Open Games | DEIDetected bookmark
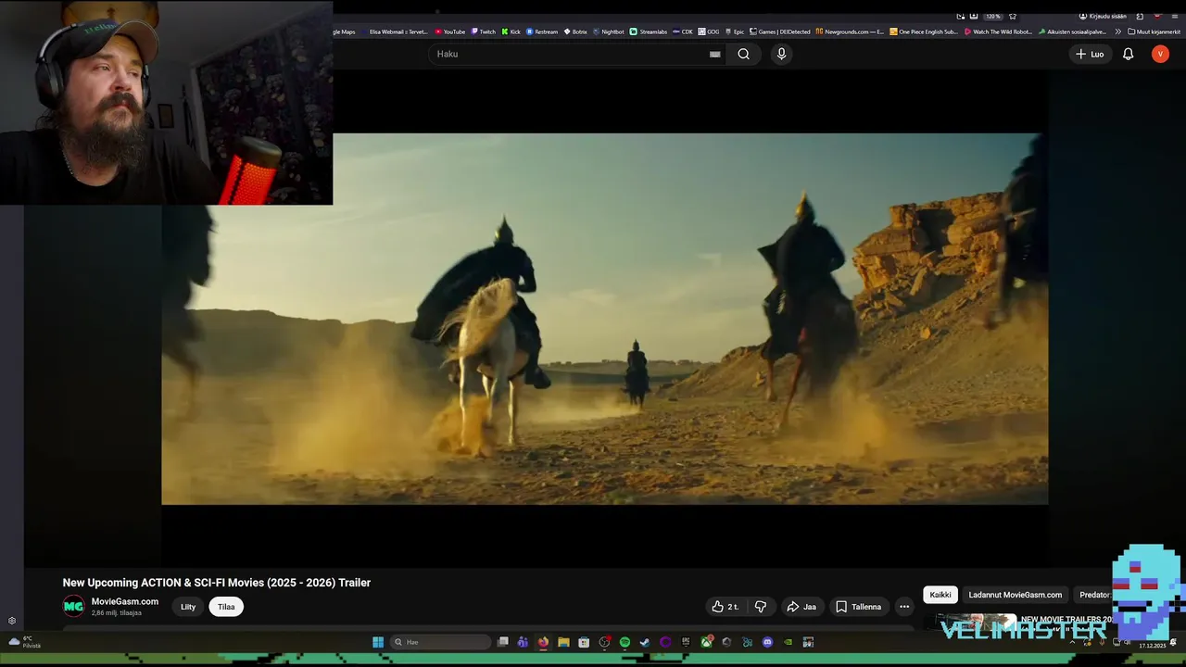Image resolution: width=1186 pixels, height=667 pixels. (780, 31)
